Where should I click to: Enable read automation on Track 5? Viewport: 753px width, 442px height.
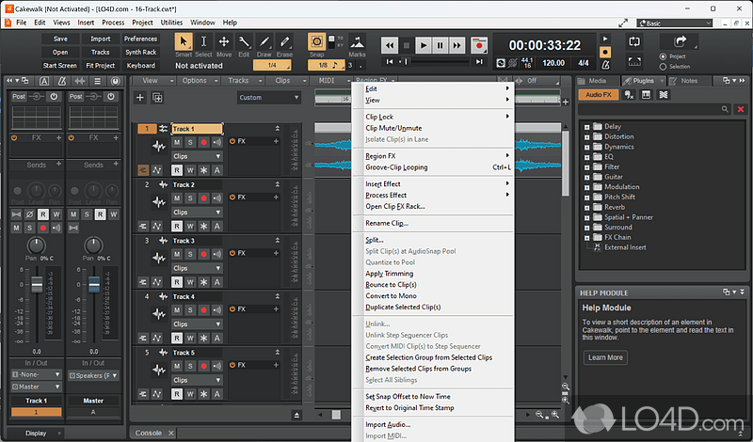tap(177, 393)
